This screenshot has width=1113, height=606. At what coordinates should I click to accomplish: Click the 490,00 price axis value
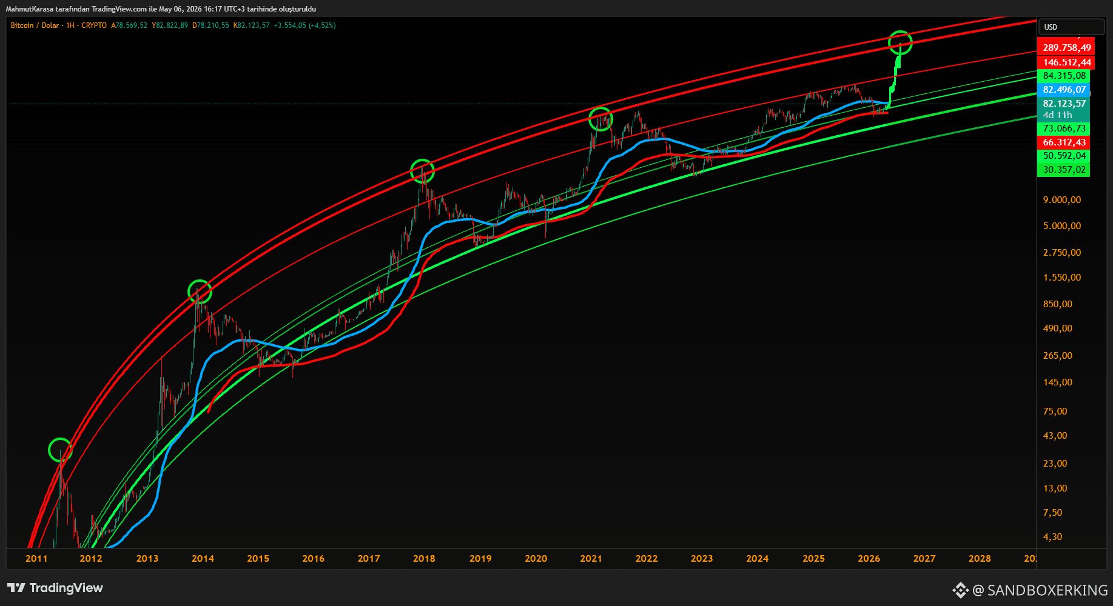click(1058, 328)
